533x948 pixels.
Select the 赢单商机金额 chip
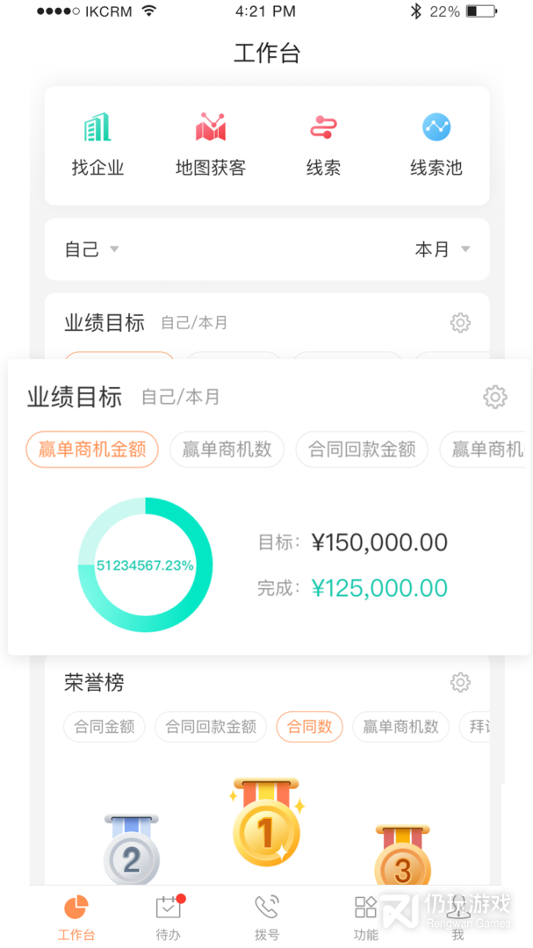point(92,449)
